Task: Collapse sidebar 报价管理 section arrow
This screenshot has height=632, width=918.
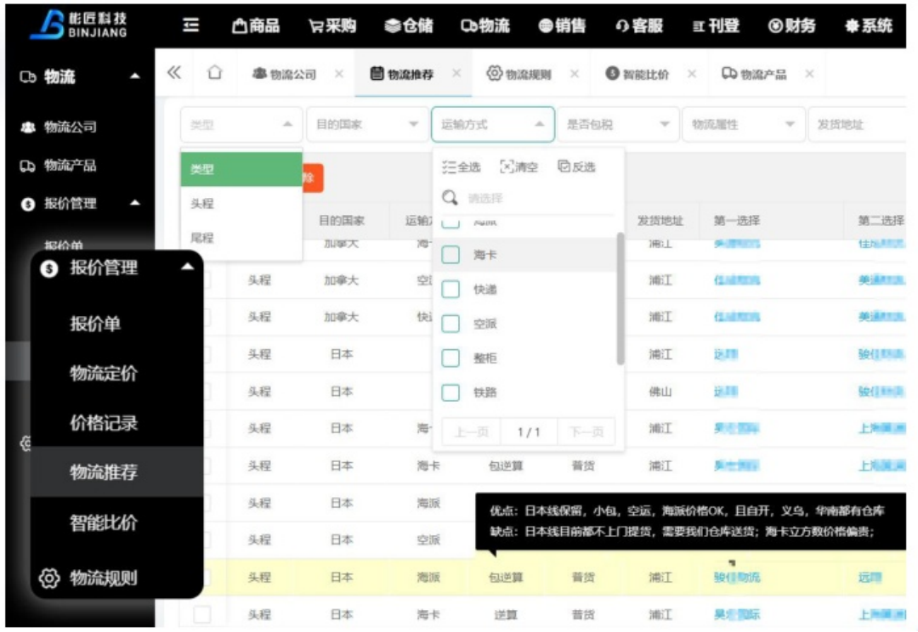Action: [135, 203]
